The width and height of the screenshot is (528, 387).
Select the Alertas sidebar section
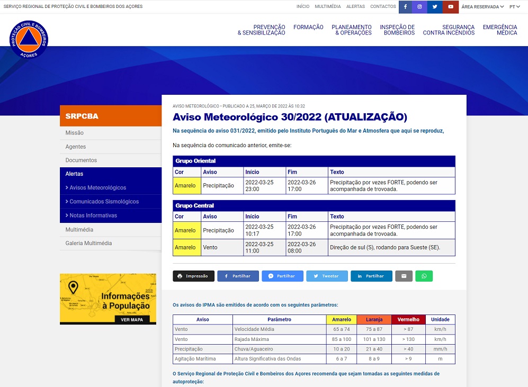point(111,174)
